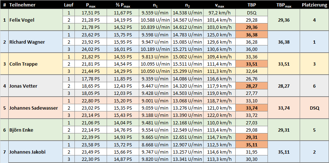Screen dimensions: 329x163
Task: Select the n1 value 8.668 U/min
Action: click(155, 145)
